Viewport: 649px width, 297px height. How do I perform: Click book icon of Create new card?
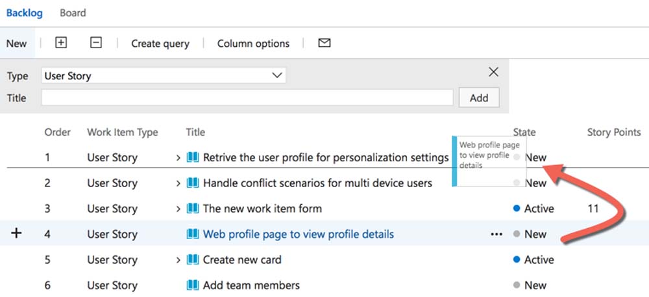(x=193, y=259)
